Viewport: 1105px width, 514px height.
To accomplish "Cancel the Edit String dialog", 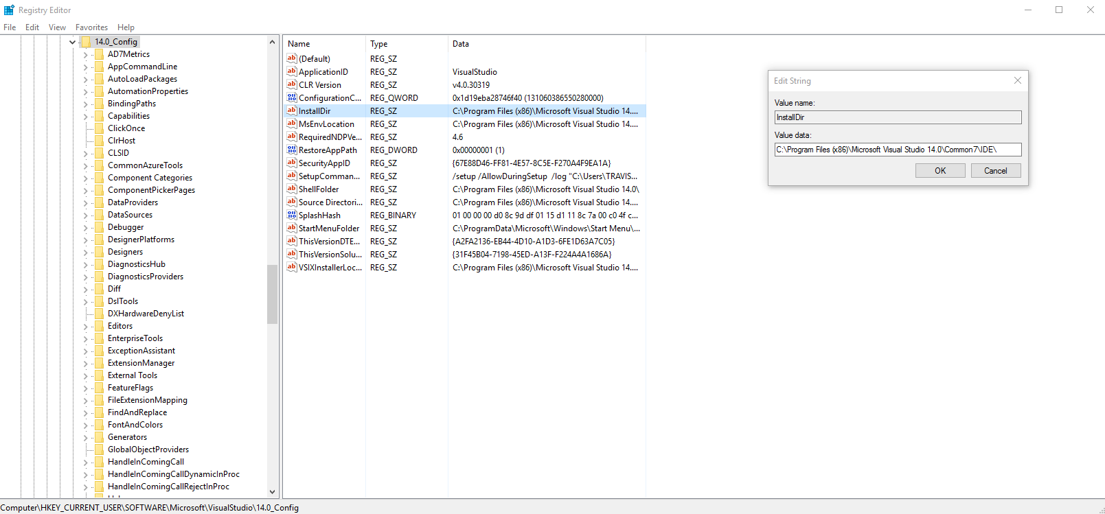I will click(x=996, y=171).
